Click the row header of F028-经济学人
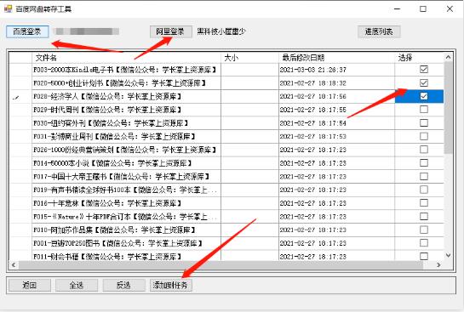 point(20,97)
